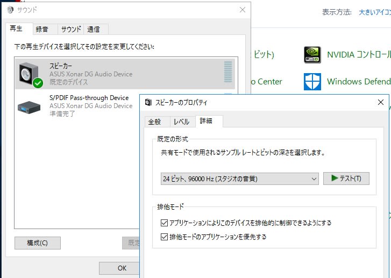Open the Windows Defender link in Control Panel

[x=359, y=82]
